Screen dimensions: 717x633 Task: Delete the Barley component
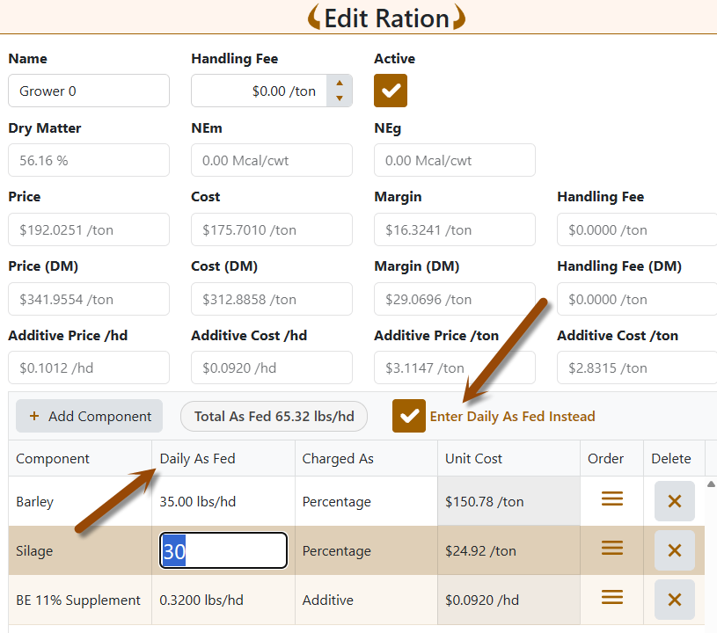pos(675,501)
